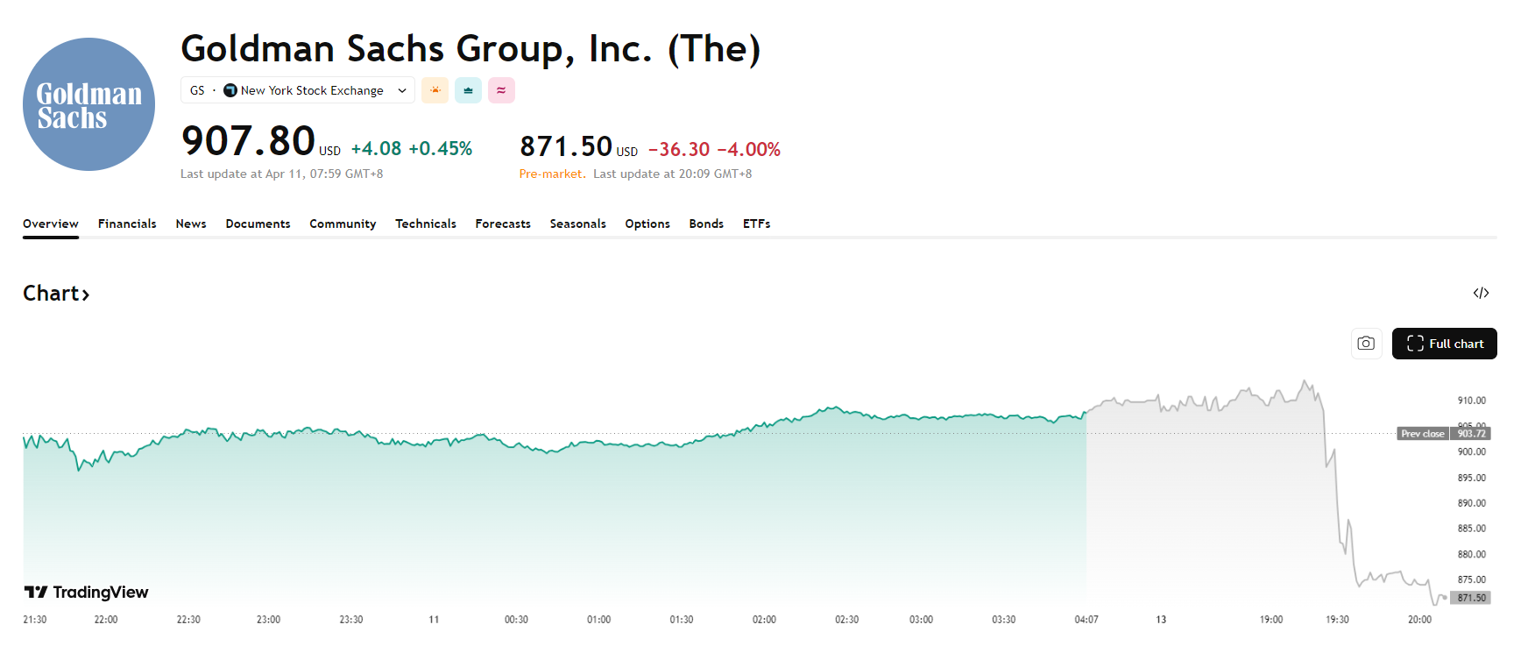The image size is (1535, 653).
Task: Click the exchange flag icon before New York Stock Exchange
Action: pyautogui.click(x=230, y=89)
